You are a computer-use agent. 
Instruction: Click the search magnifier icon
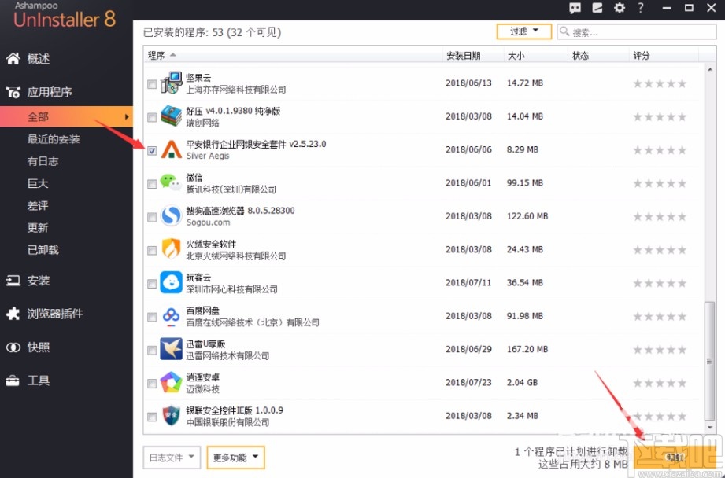(564, 31)
